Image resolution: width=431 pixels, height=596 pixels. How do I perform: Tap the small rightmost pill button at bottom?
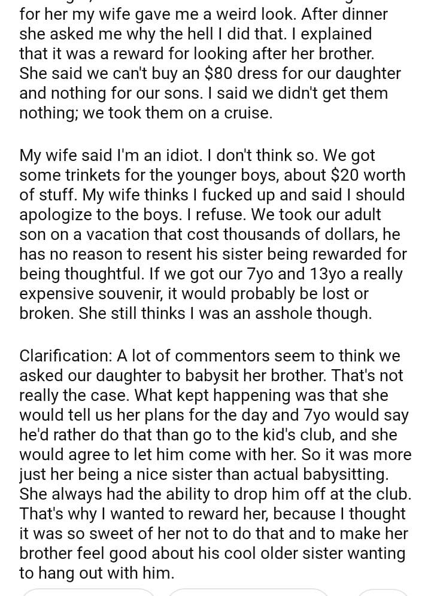(x=383, y=592)
